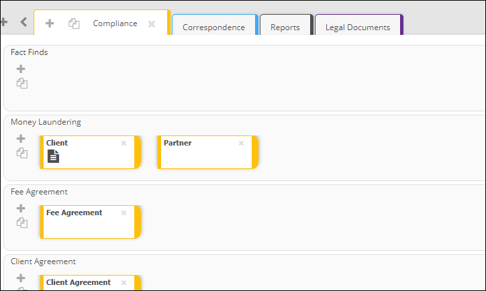
Task: Open the Legal Documents tab
Action: click(358, 27)
